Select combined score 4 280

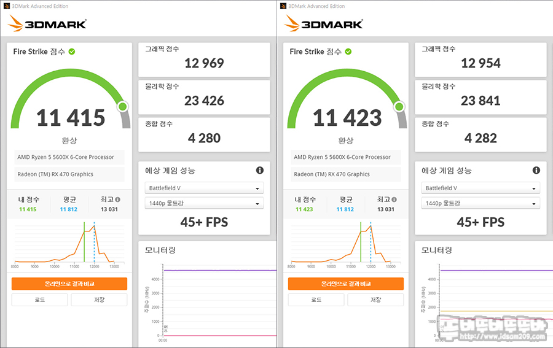coord(204,138)
